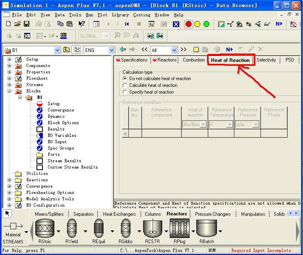
Task: Select the RCSTR reactor model icon
Action: click(x=152, y=229)
